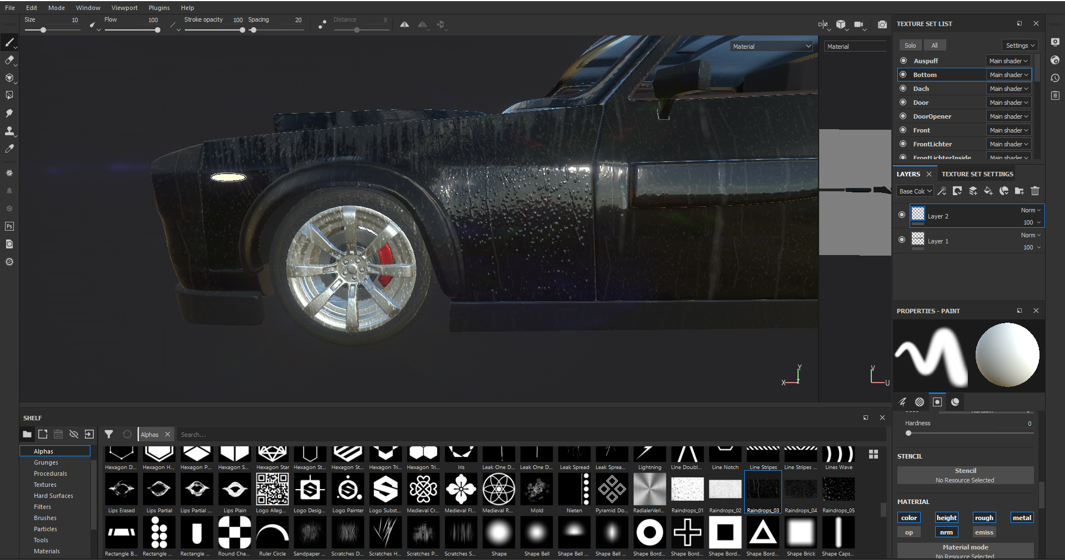This screenshot has height=560, width=1065.
Task: Click the screenshot camera icon in viewport toolbar
Action: [x=882, y=24]
